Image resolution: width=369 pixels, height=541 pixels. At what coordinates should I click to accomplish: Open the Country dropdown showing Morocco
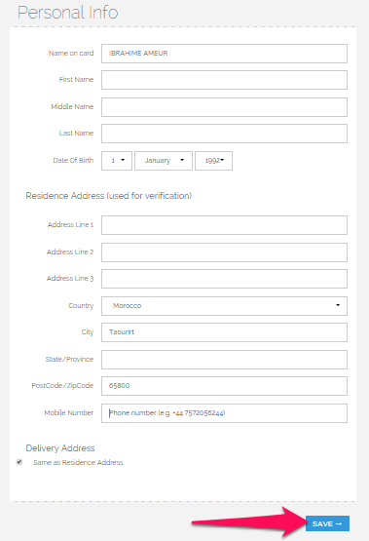224,306
